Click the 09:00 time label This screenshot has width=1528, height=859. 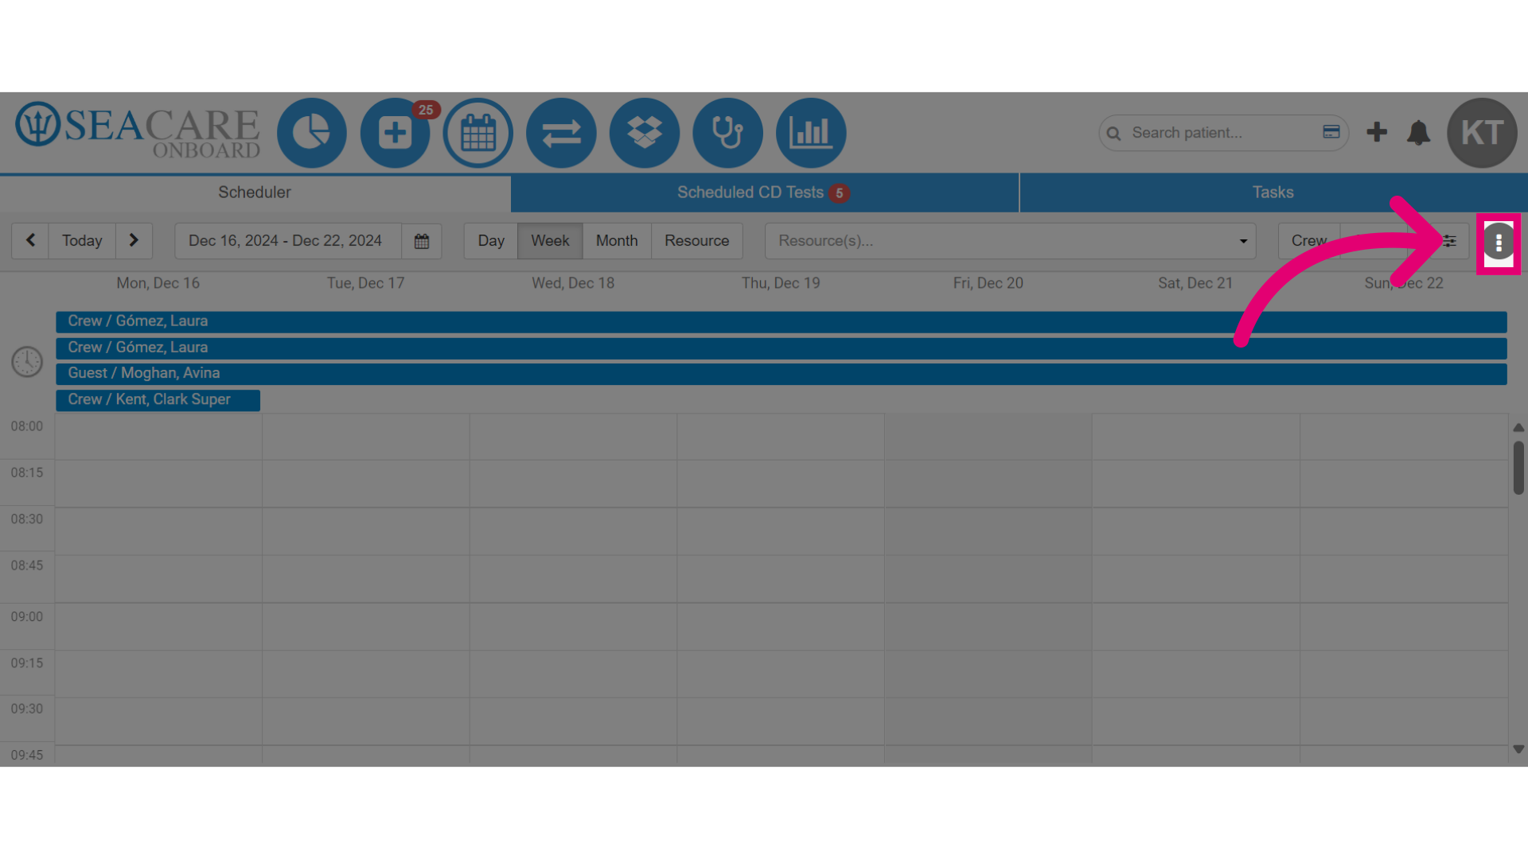tap(27, 616)
